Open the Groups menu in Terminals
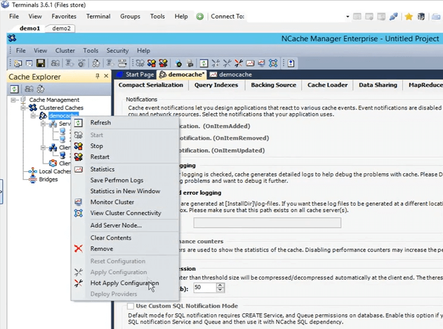443x329 pixels. pos(130,16)
